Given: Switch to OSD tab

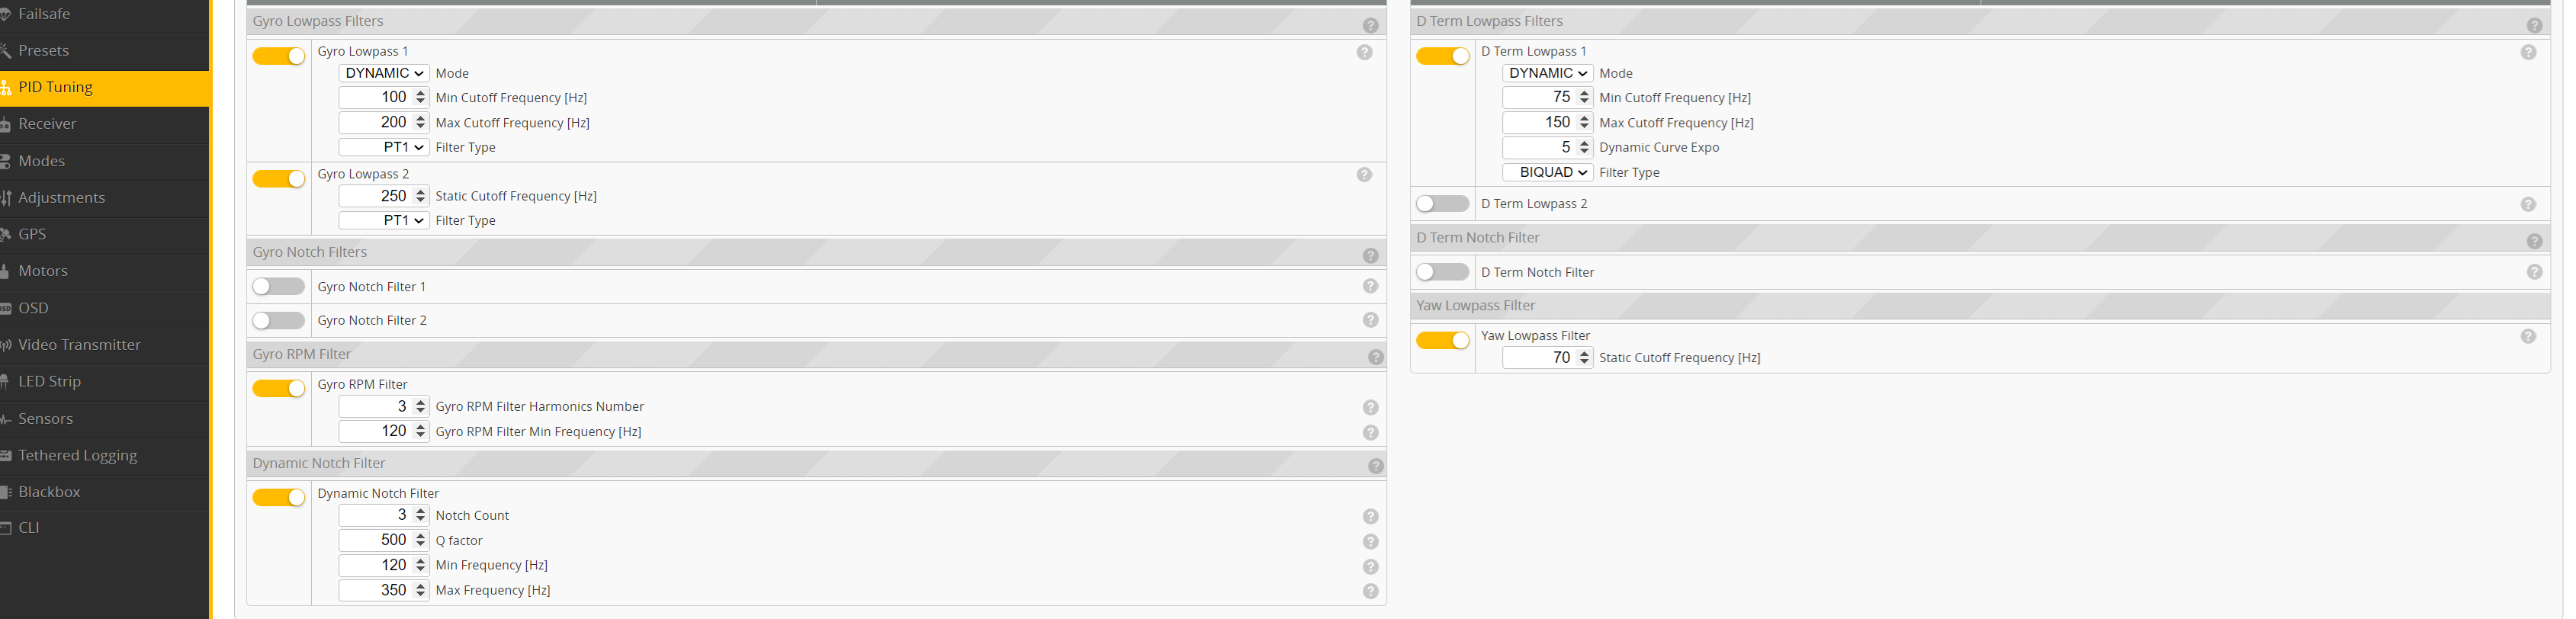Looking at the screenshot, I should [104, 308].
